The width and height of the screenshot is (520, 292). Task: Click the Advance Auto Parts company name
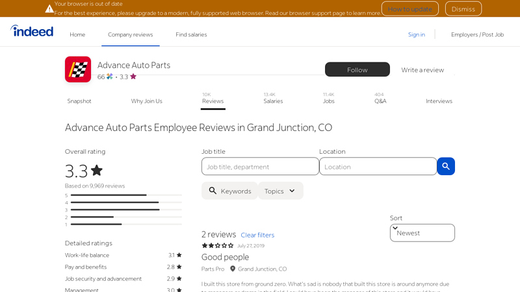point(134,65)
